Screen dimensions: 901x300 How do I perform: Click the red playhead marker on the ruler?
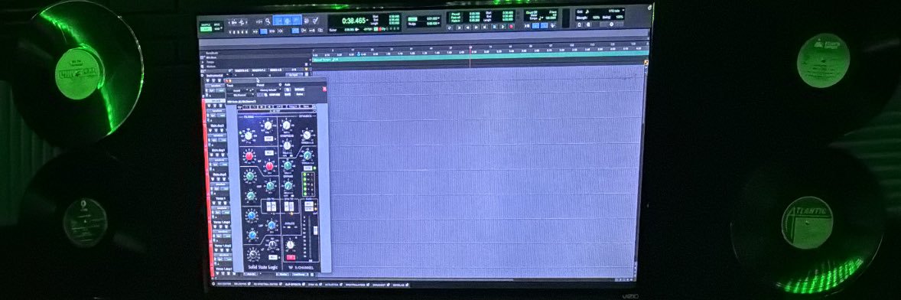point(470,51)
